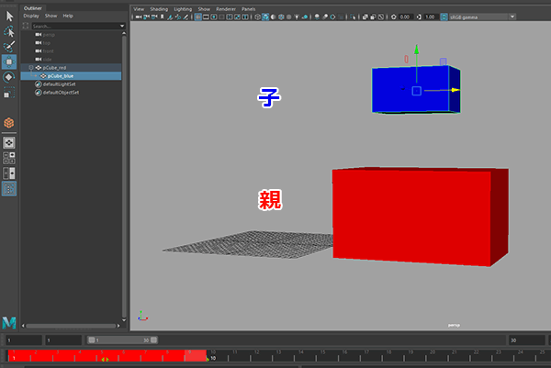Open the Renderer panel menu
Viewport: 551px width, 368px height.
coord(226,8)
